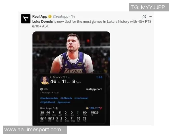Open the Real App account name
The width and height of the screenshot is (172, 137).
click(40, 17)
